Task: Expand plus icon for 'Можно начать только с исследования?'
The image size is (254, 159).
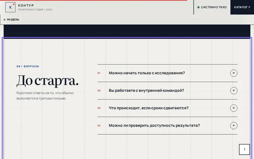Action: point(234,73)
